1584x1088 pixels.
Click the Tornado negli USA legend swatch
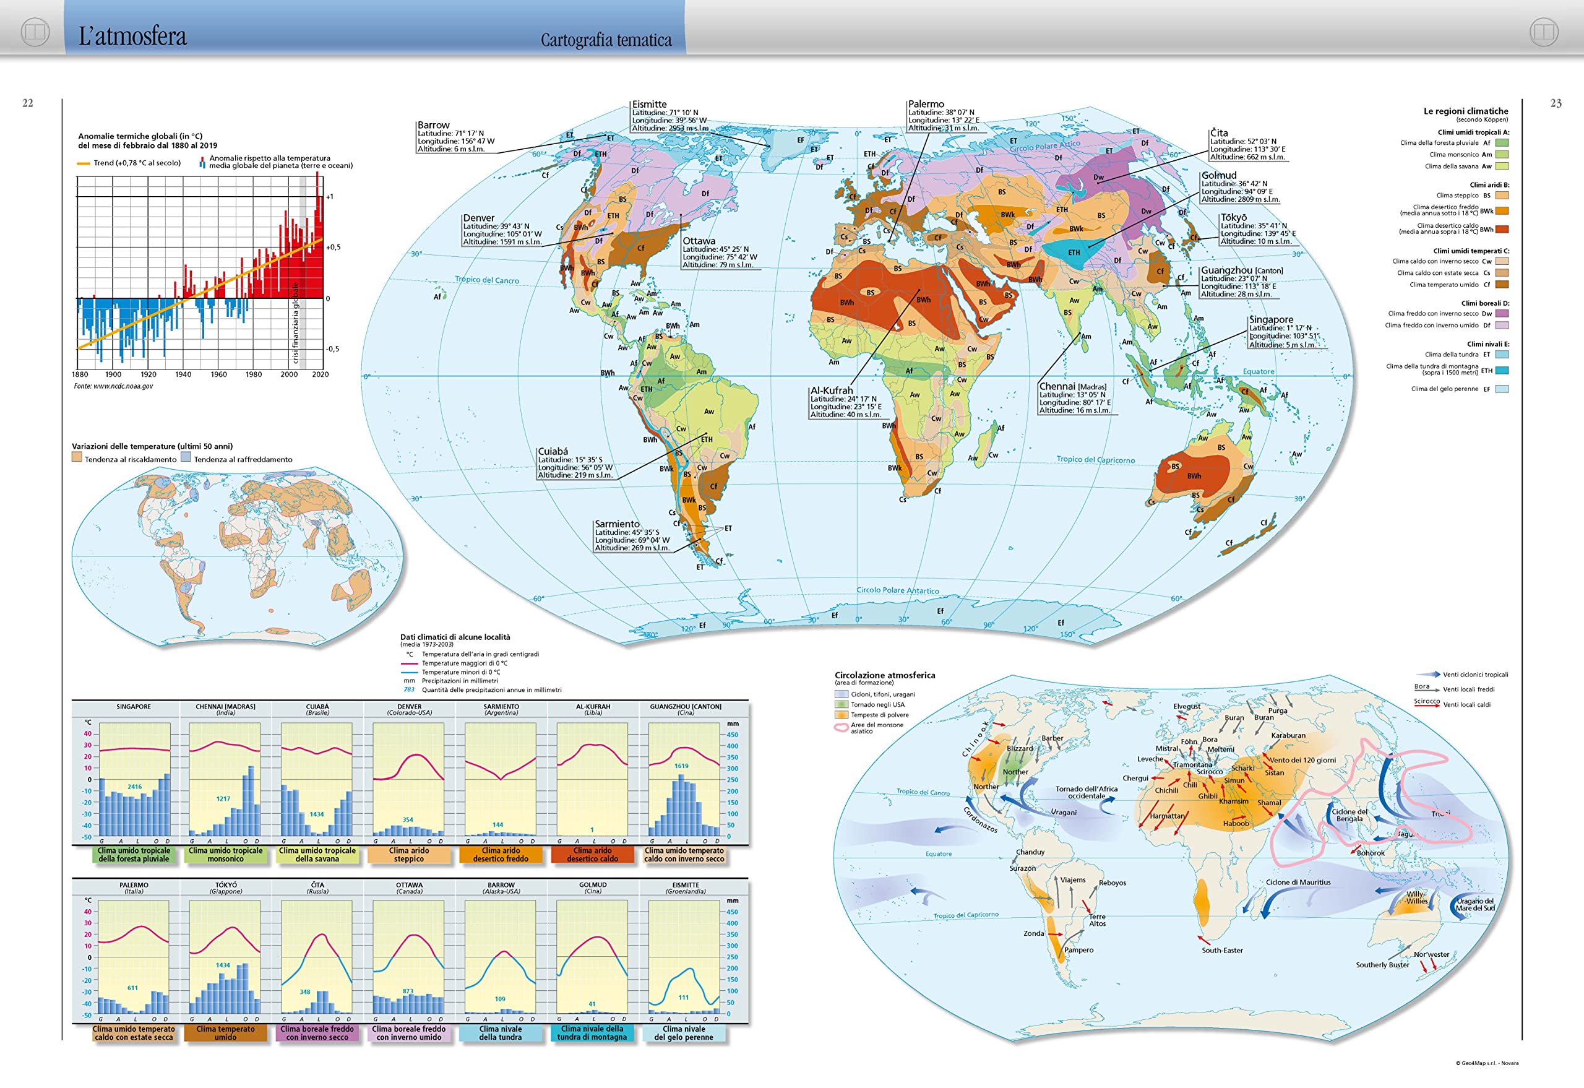[x=841, y=705]
